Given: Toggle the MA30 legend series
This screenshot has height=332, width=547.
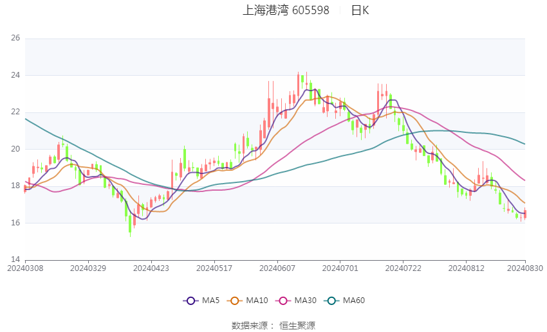Looking at the screenshot, I should coord(296,301).
